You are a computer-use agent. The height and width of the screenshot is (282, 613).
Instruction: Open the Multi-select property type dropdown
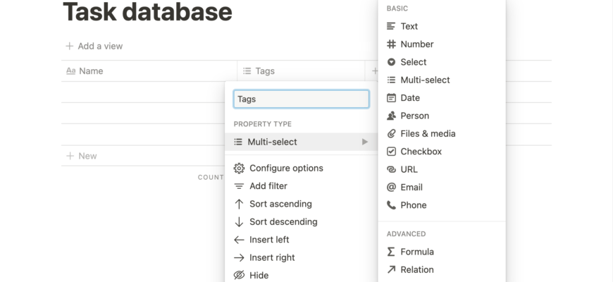(x=301, y=142)
